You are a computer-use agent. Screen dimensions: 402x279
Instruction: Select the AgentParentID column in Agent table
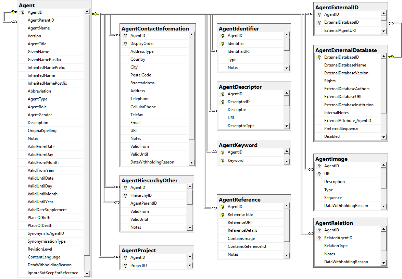coord(51,20)
